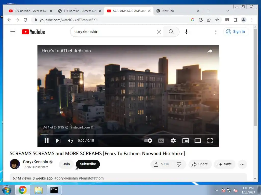Click the video progress bar
Screen dimensions: 261x195
(128, 134)
